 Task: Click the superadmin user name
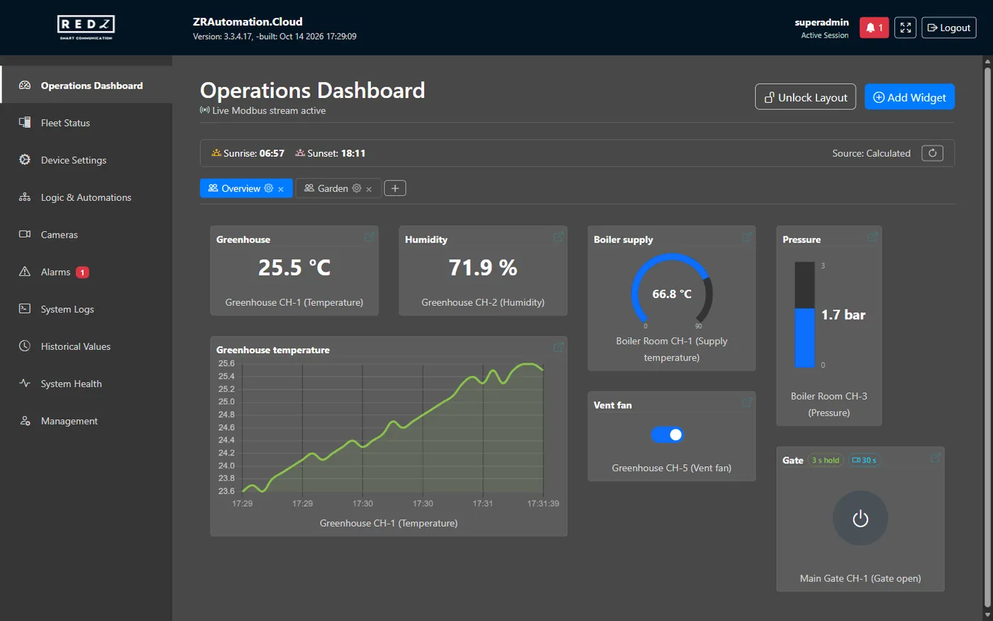(821, 22)
